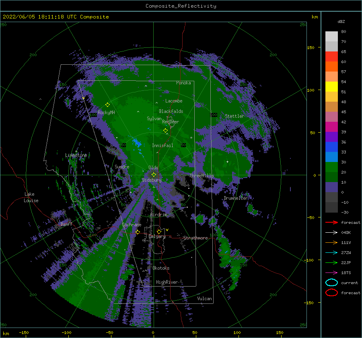This screenshot has width=362, height=338.
Task: Click the orange 111V arrow symbol
Action: pyautogui.click(x=331, y=242)
